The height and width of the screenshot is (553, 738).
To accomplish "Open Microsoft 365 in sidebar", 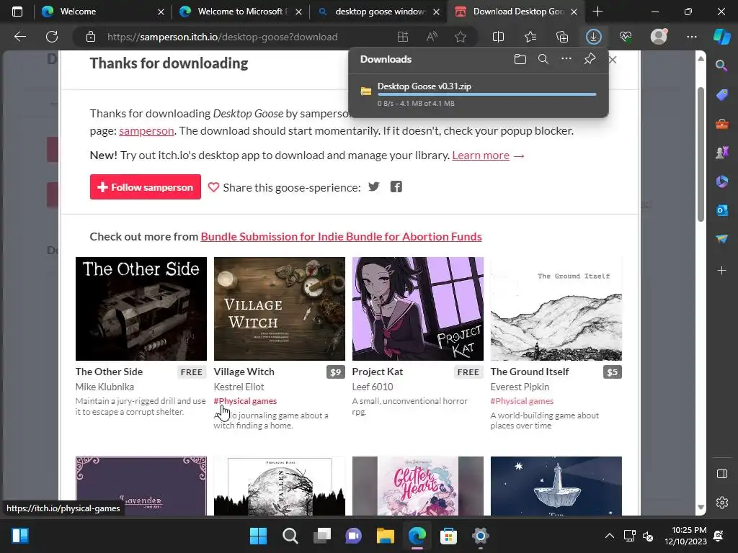I will pos(721,181).
